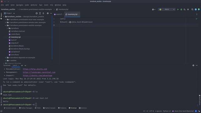Viewport: 201px width, 113px height.
Task: Open Services tool window
Action: coord(83,108)
